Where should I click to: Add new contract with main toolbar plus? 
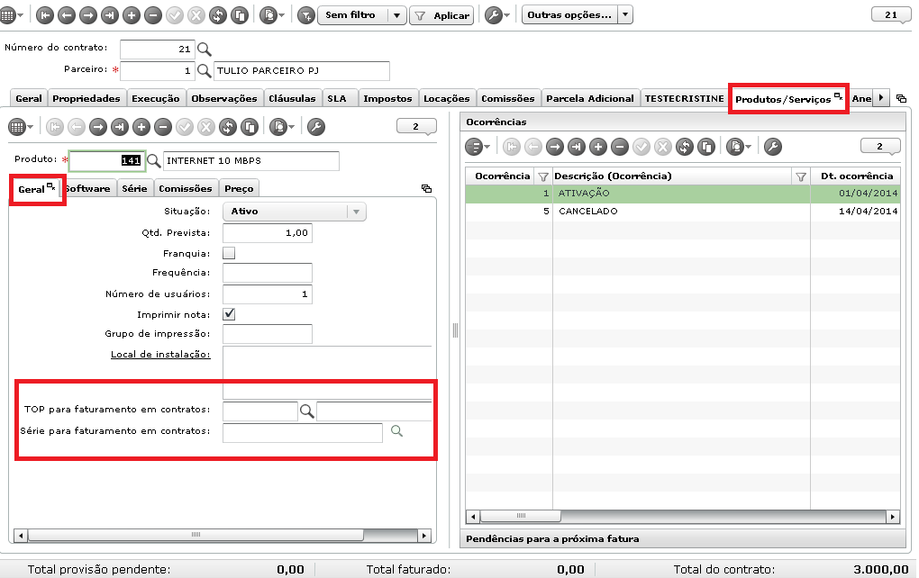(x=132, y=15)
